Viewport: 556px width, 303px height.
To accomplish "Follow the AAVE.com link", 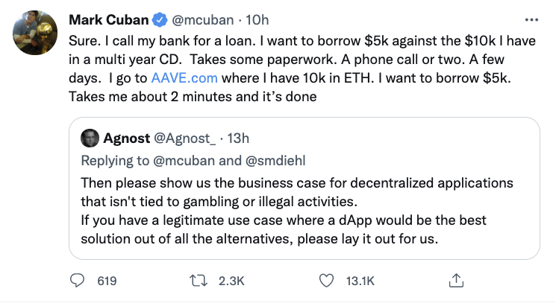I will tap(184, 77).
